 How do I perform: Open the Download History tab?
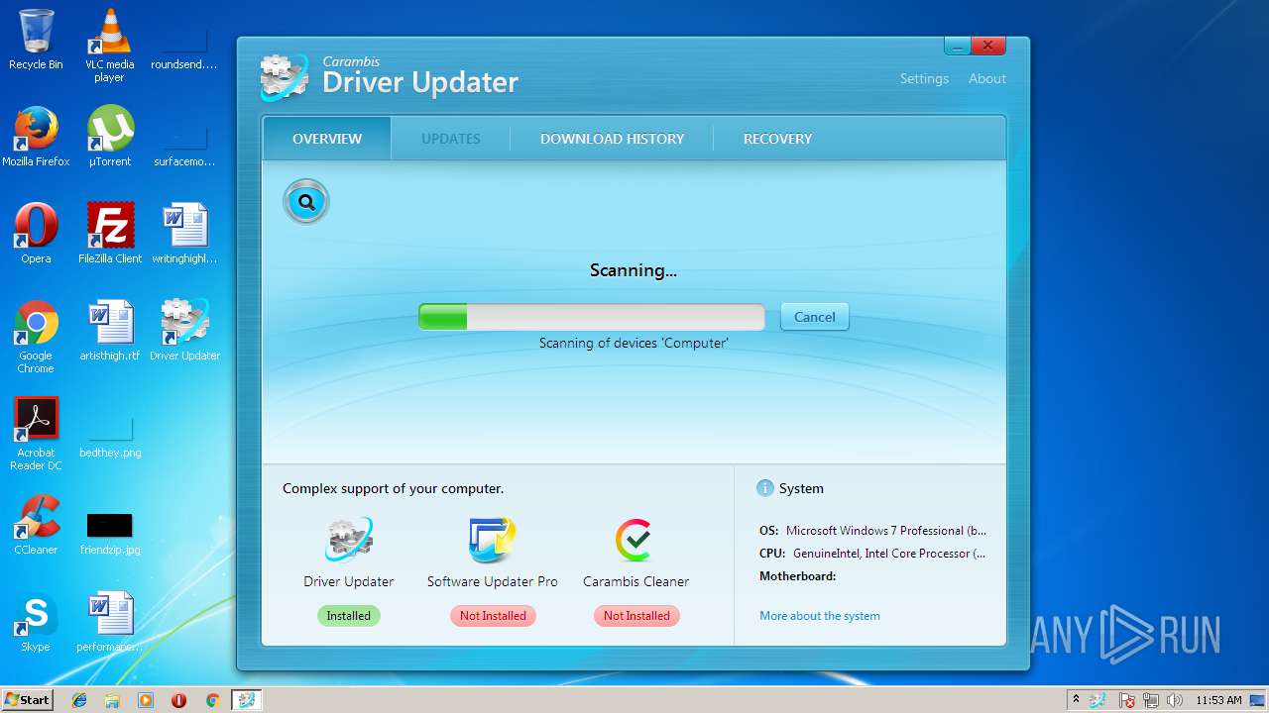(x=613, y=139)
